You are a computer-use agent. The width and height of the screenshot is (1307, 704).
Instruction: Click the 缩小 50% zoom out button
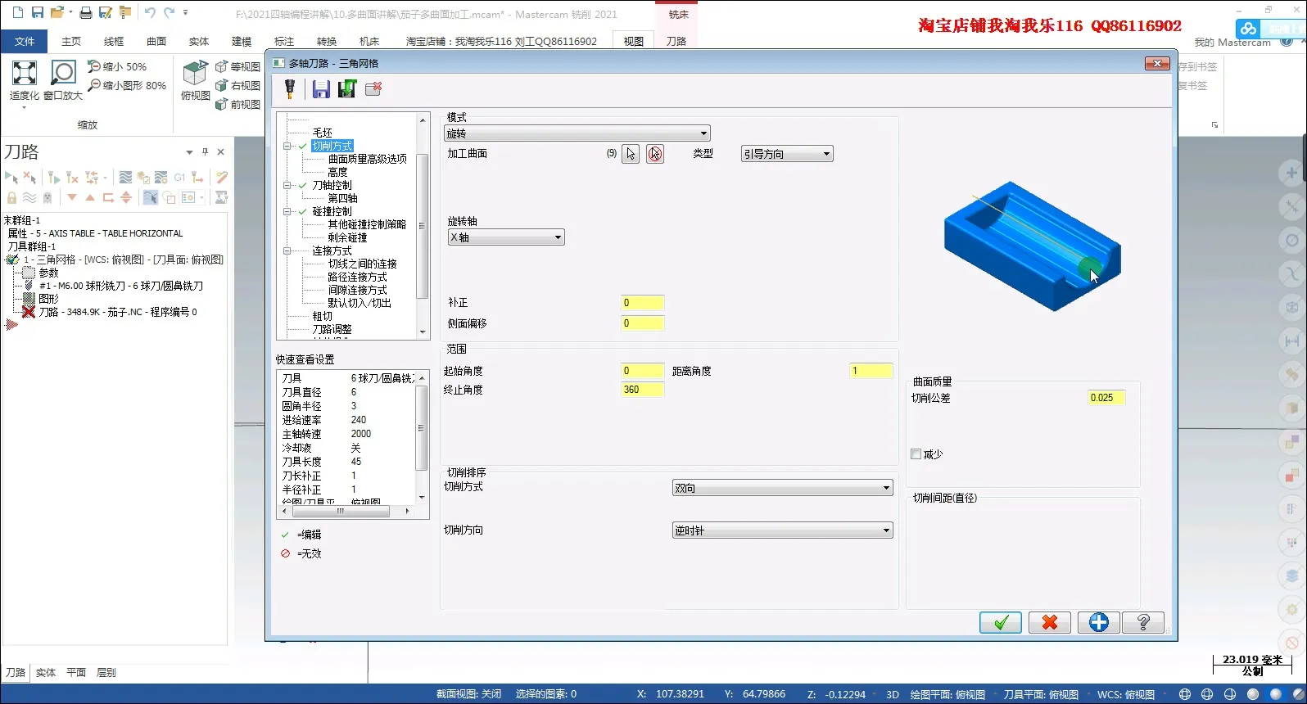coord(117,66)
